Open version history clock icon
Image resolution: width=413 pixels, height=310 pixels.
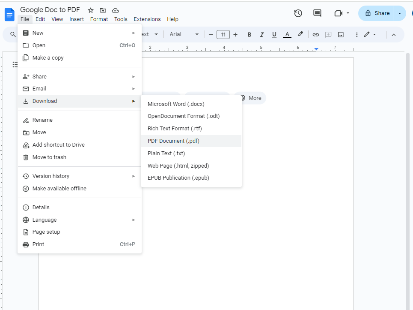[x=298, y=13]
